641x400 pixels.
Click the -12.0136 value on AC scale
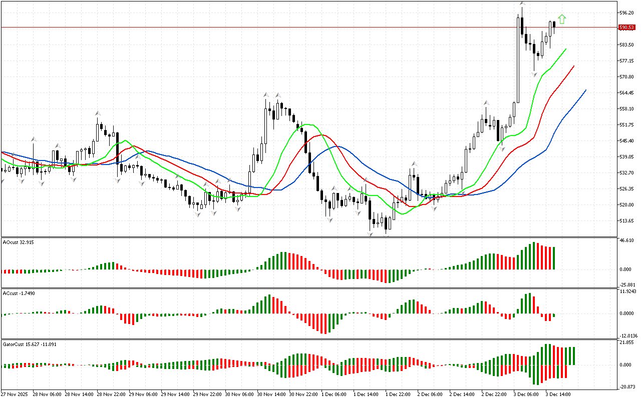pos(628,335)
